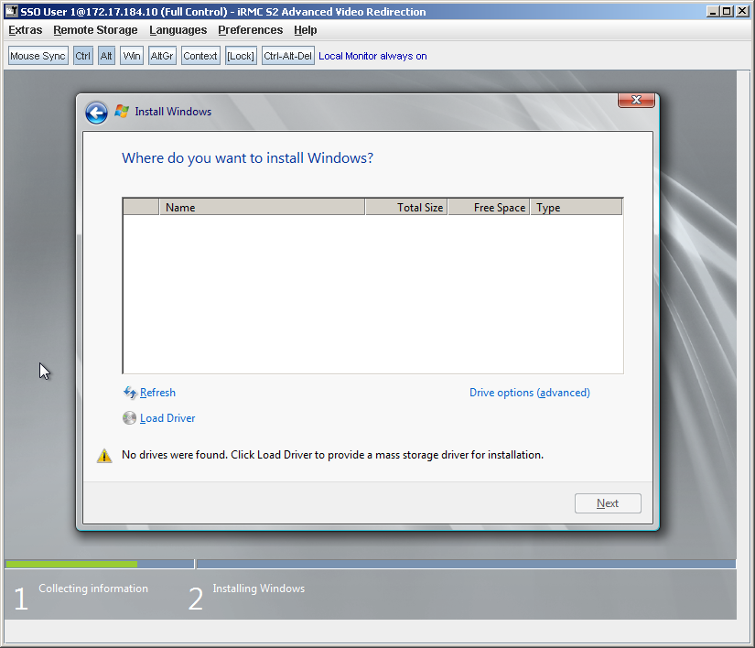Click the Collecting information step label
The height and width of the screenshot is (648, 755).
(x=93, y=589)
